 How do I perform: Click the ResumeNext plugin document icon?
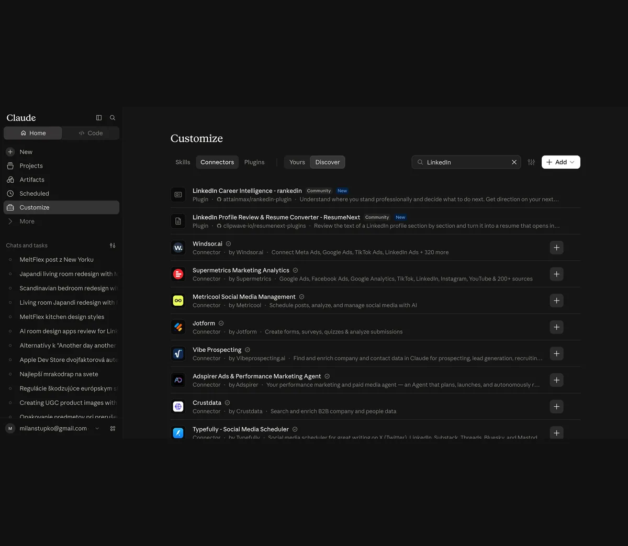click(178, 221)
